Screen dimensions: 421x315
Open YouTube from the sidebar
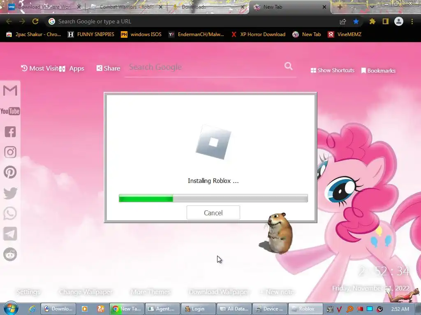(x=10, y=111)
